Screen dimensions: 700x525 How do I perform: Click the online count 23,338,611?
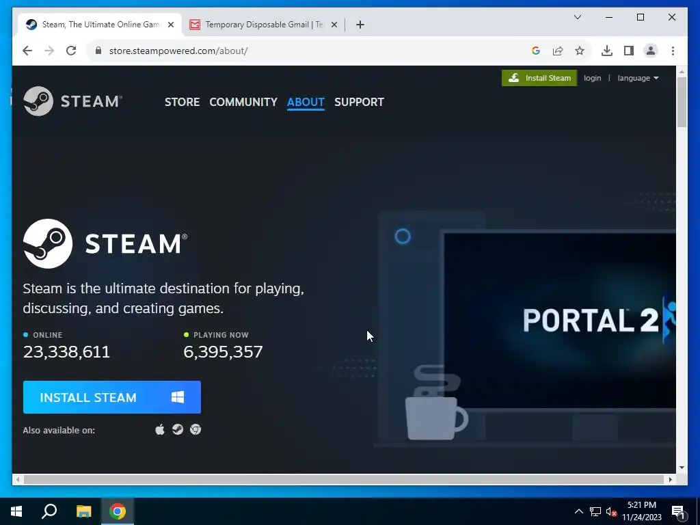[66, 352]
